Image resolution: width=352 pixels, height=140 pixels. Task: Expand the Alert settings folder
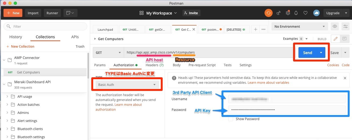tap(7, 121)
